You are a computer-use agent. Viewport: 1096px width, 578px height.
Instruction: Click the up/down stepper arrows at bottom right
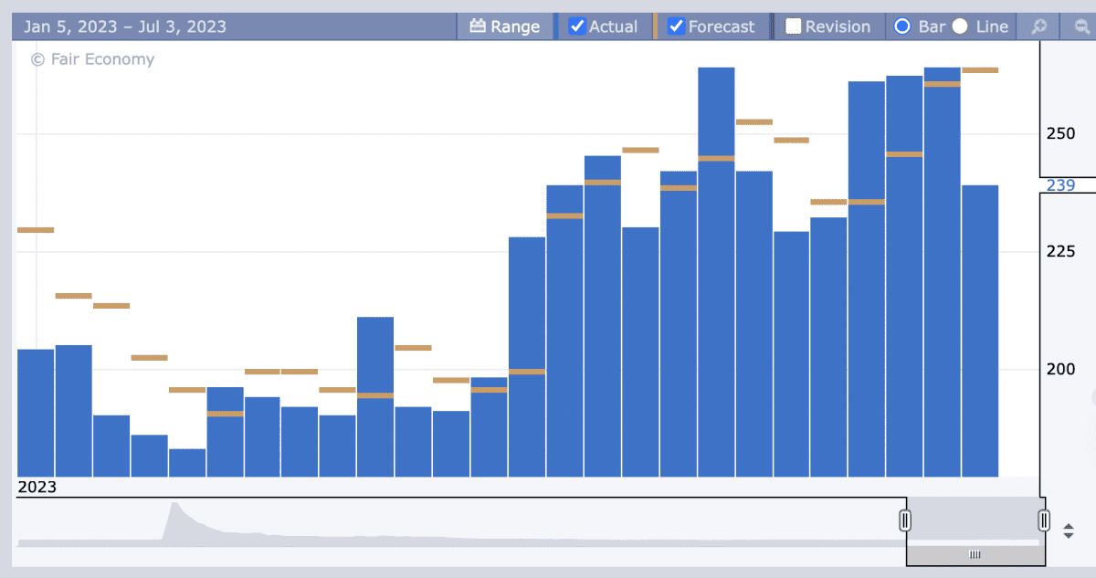coord(1069,531)
